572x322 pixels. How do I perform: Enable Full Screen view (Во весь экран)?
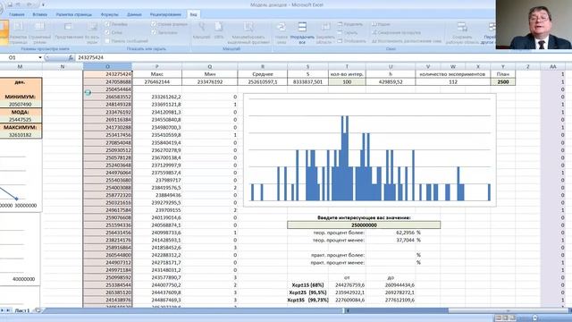click(91, 32)
